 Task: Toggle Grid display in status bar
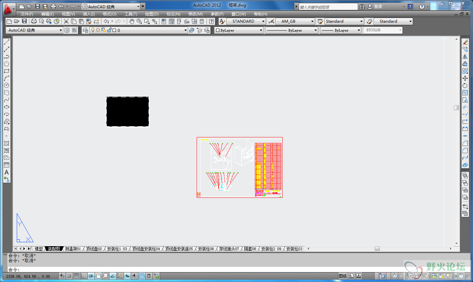pos(76,276)
